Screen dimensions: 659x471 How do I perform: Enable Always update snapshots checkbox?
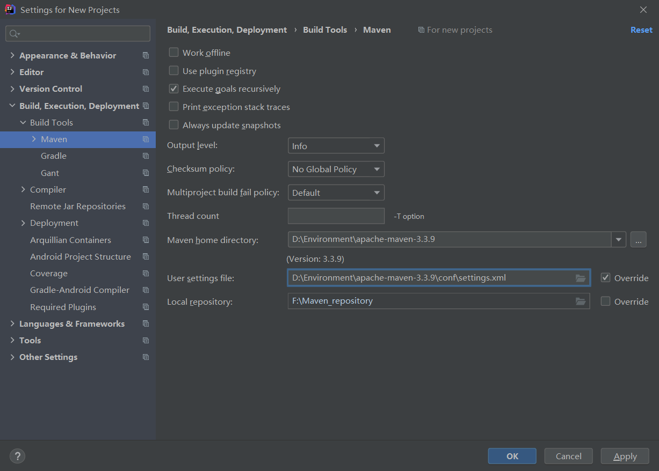coord(173,125)
